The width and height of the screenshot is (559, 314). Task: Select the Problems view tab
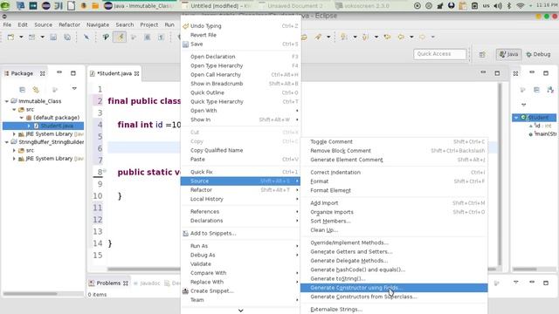click(108, 283)
